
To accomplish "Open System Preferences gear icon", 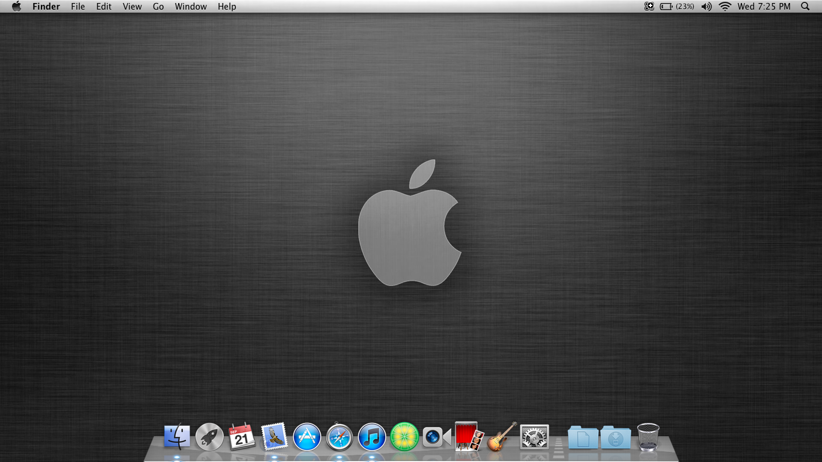I will point(534,437).
